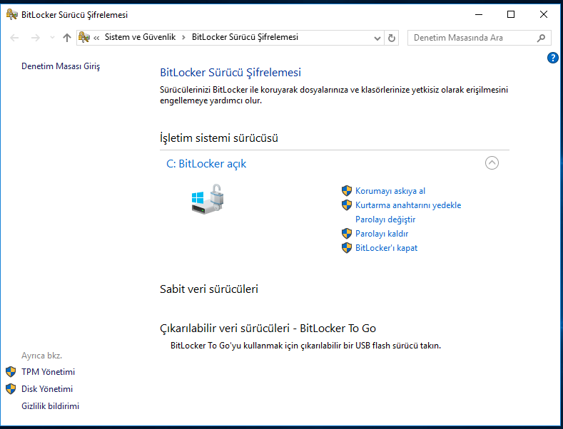Click the Korumayı askıya al link
Viewport: 563px width, 429px height.
pos(390,191)
